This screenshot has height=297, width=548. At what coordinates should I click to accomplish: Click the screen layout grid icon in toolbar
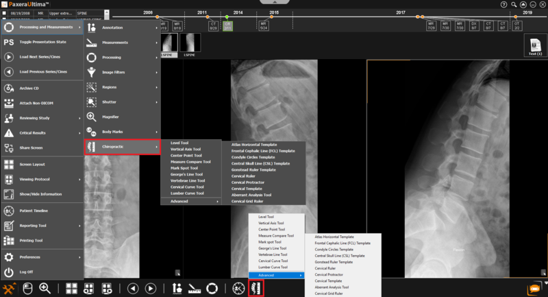point(71,288)
